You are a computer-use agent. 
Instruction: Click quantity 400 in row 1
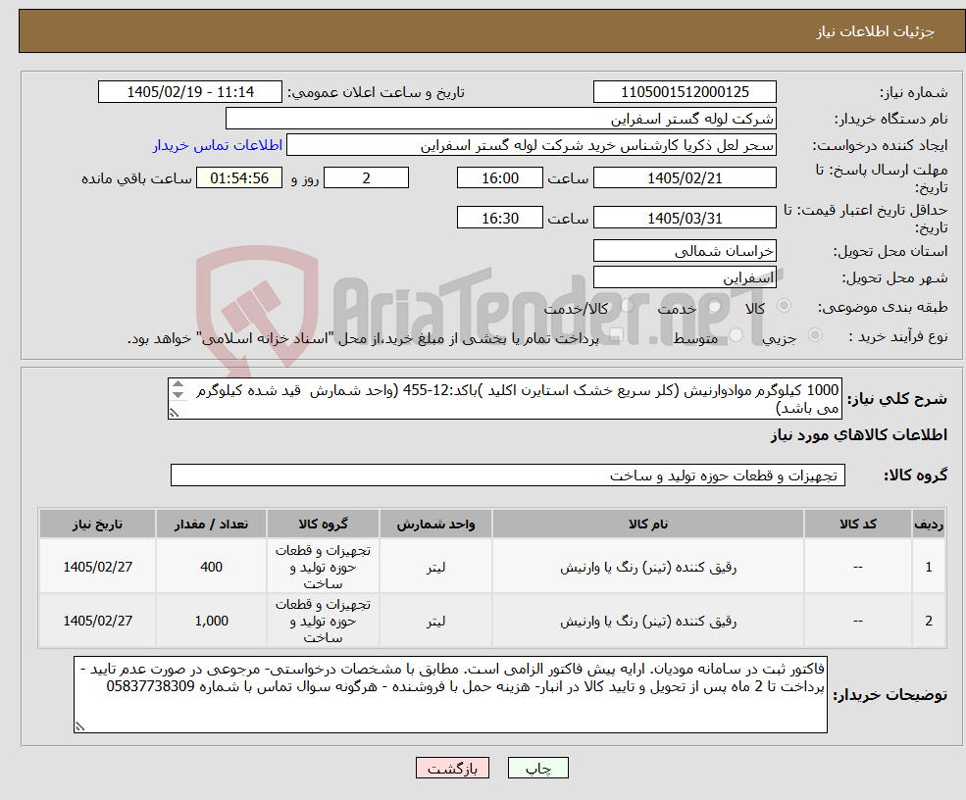(x=211, y=568)
